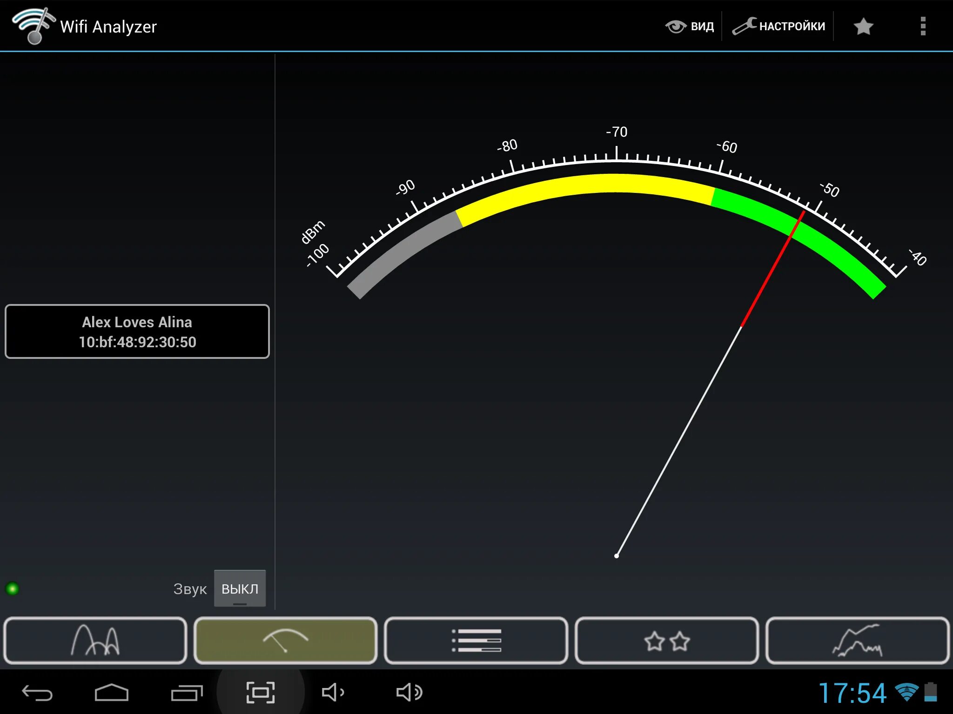Screen dimensions: 953x714
Task: Tap the screenshot capture icon
Action: pos(260,693)
